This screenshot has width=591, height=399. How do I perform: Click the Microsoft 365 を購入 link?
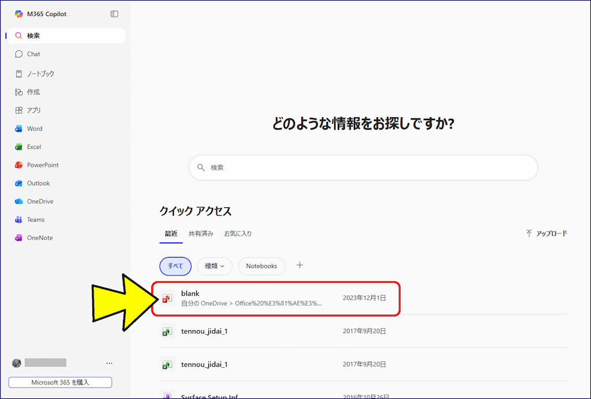59,382
